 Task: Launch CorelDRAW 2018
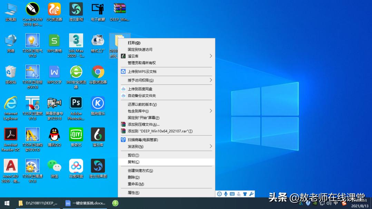click(32, 10)
